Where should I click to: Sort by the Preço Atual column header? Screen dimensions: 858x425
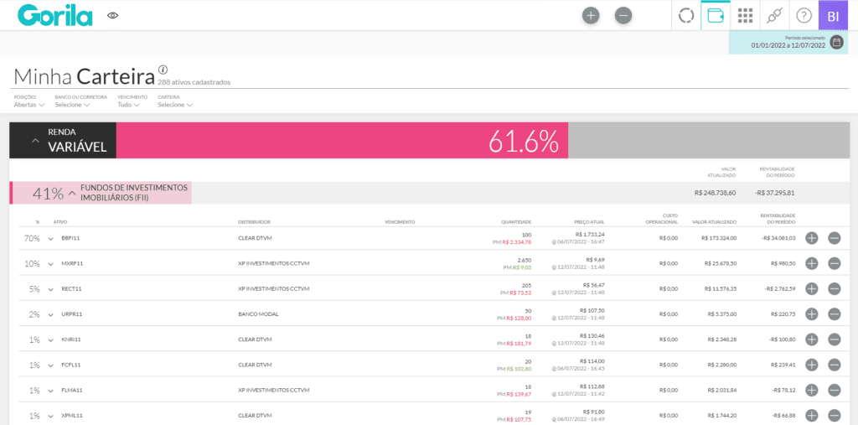pos(589,222)
